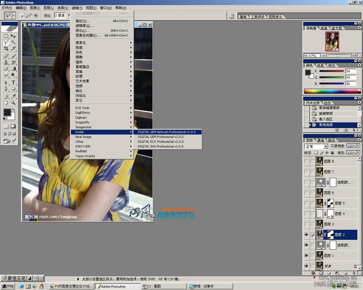Open the Color panel options menu arrow
Viewport: 363px width, 290px height.
359,65
